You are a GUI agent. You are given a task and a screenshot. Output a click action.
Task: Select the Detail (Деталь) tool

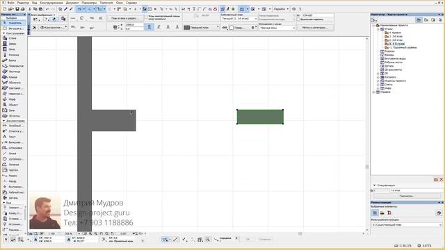pos(13,198)
